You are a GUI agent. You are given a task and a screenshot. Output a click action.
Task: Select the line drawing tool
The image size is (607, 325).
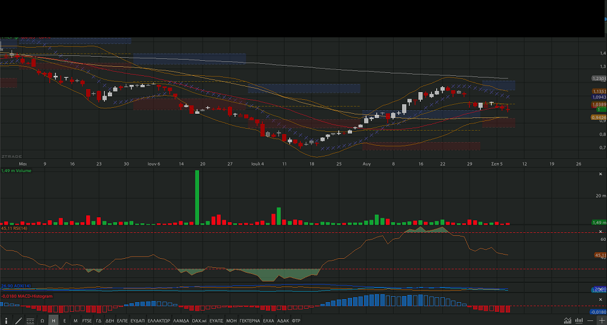click(x=18, y=321)
